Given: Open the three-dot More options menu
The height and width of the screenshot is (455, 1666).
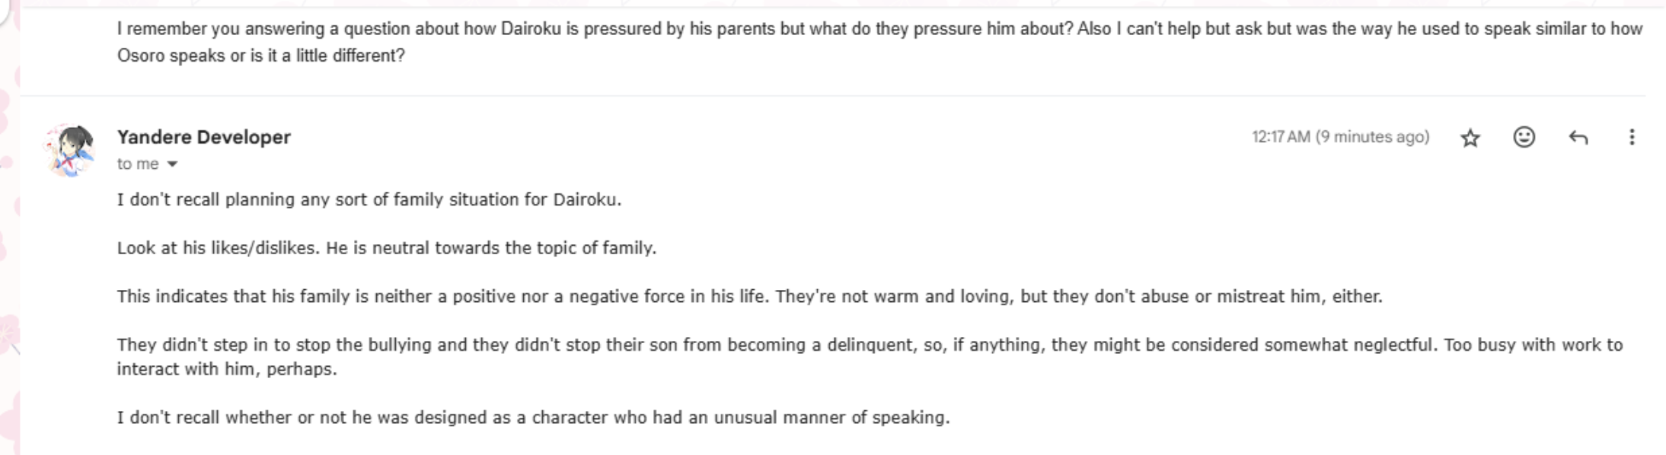Looking at the screenshot, I should (x=1631, y=137).
